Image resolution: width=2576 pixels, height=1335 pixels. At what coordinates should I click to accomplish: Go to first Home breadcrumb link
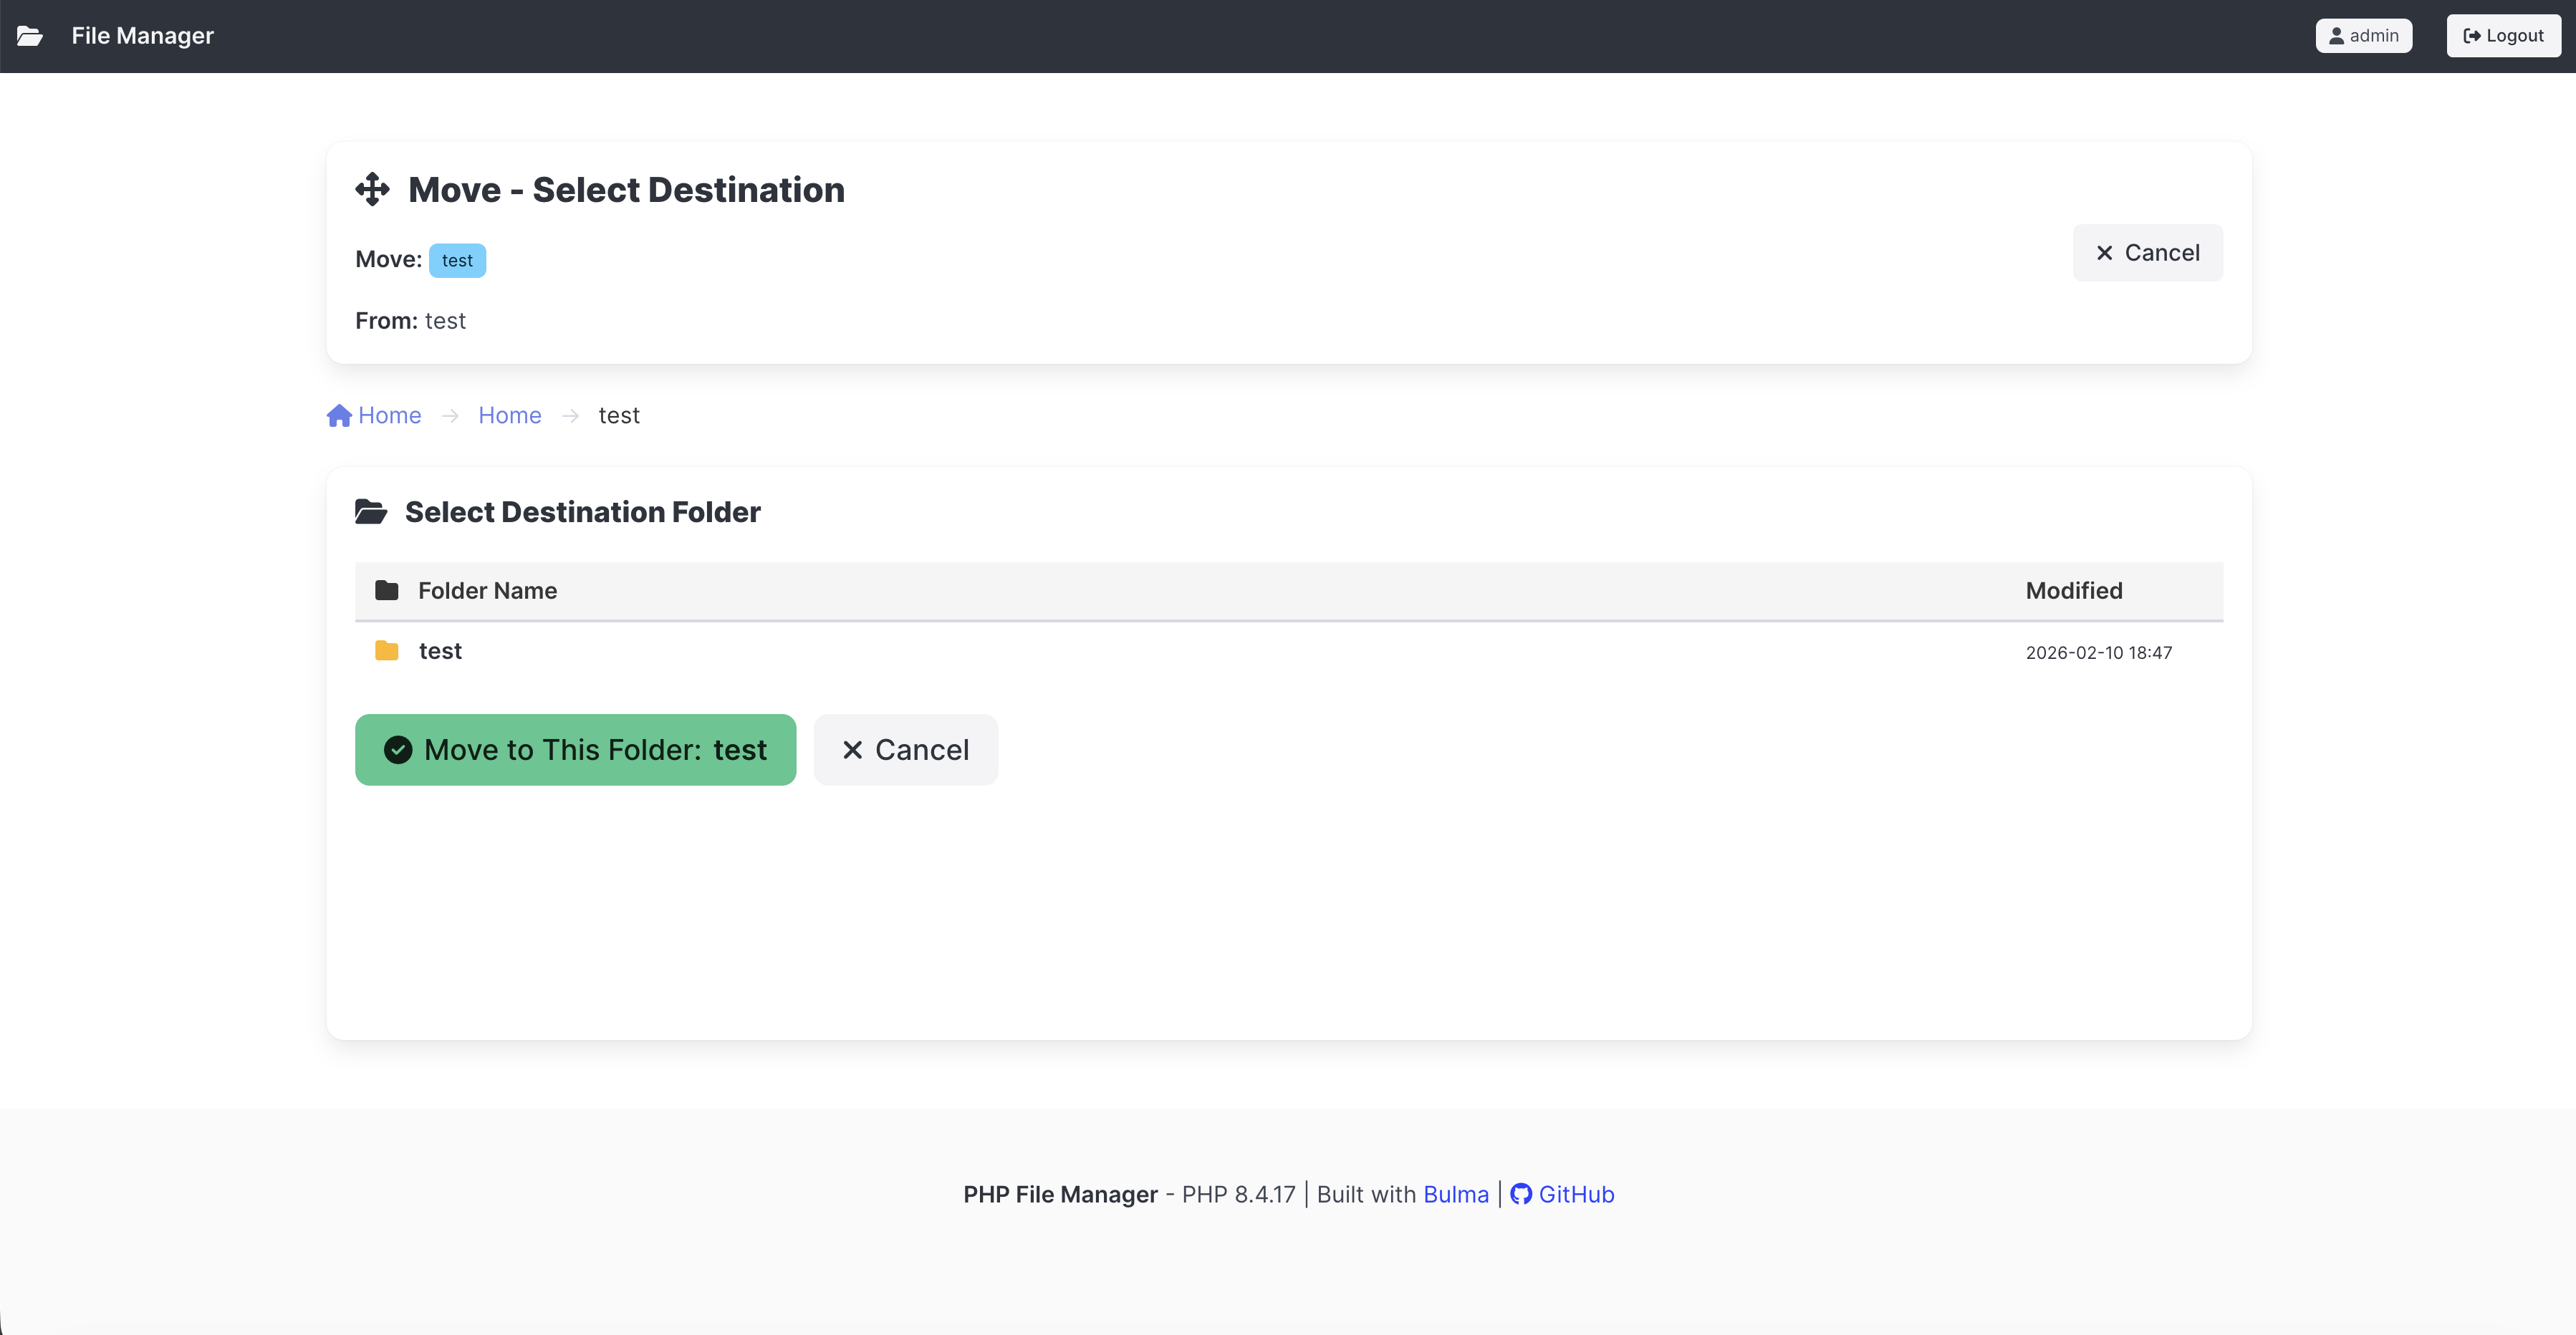pos(389,415)
